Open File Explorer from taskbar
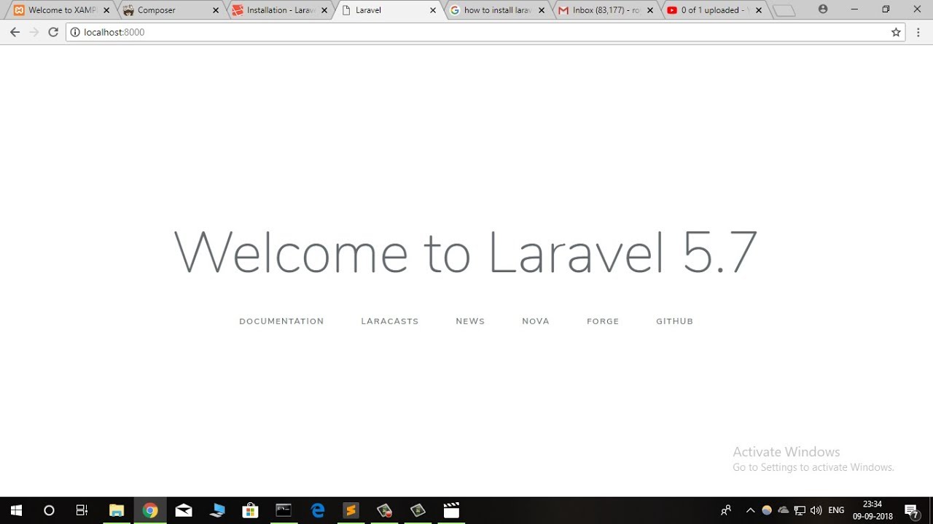The image size is (933, 524). [x=117, y=510]
